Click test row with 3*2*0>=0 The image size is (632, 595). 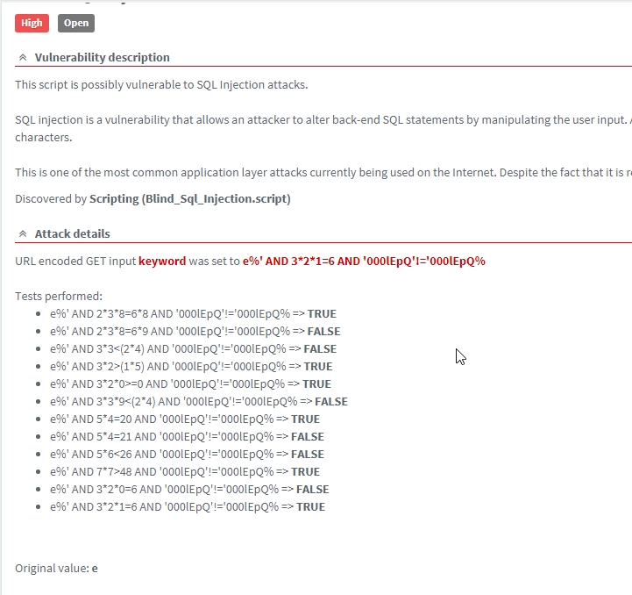(x=190, y=384)
